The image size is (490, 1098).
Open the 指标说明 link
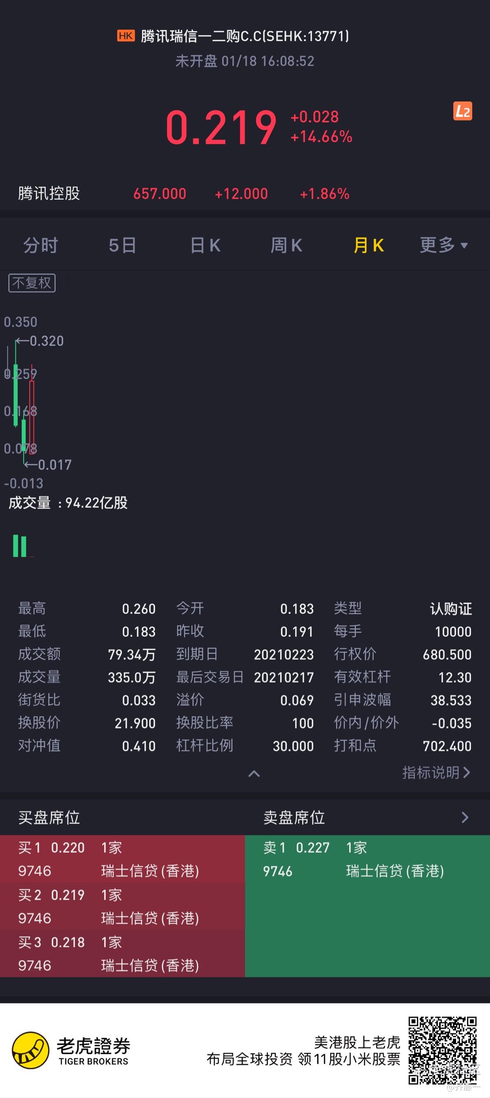tap(436, 773)
